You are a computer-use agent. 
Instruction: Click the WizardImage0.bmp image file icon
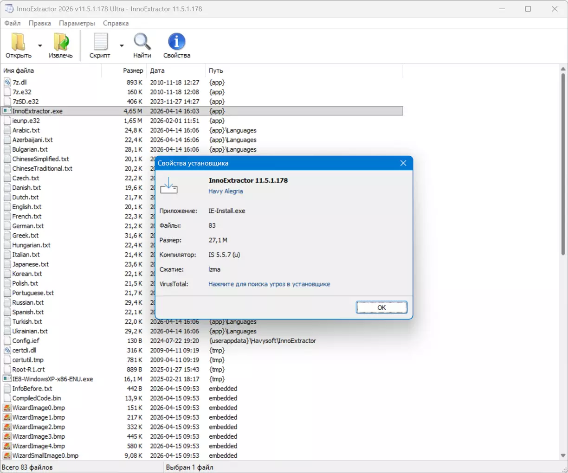(7, 408)
